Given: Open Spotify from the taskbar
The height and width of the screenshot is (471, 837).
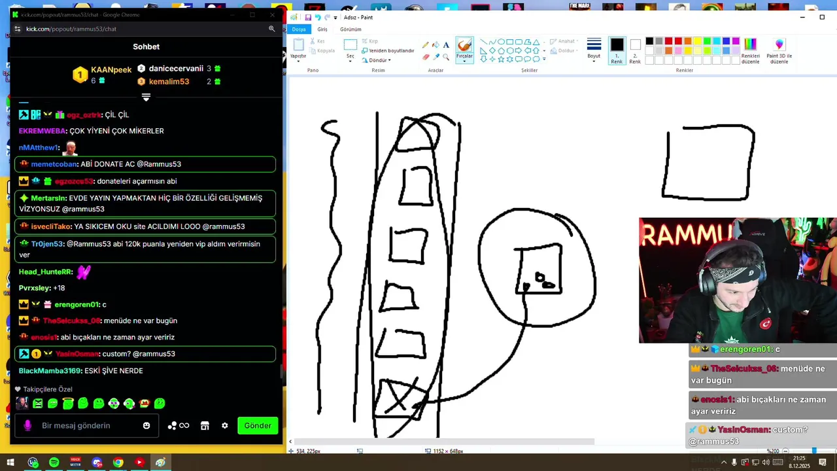Looking at the screenshot, I should click(54, 462).
